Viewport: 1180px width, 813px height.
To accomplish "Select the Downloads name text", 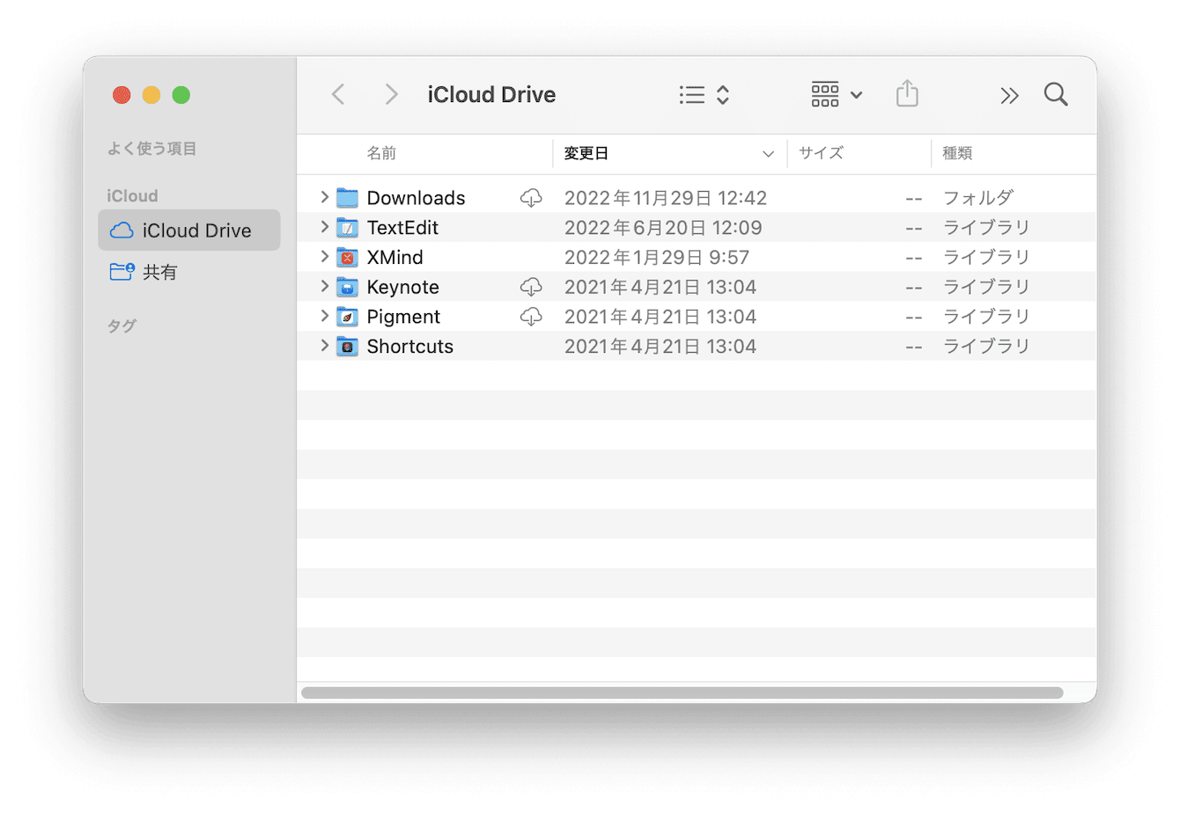I will (x=416, y=198).
